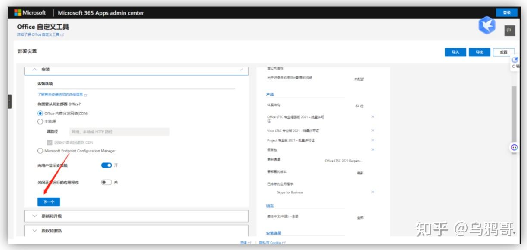Click Microsoft 365 Apps admin center title

(x=101, y=13)
